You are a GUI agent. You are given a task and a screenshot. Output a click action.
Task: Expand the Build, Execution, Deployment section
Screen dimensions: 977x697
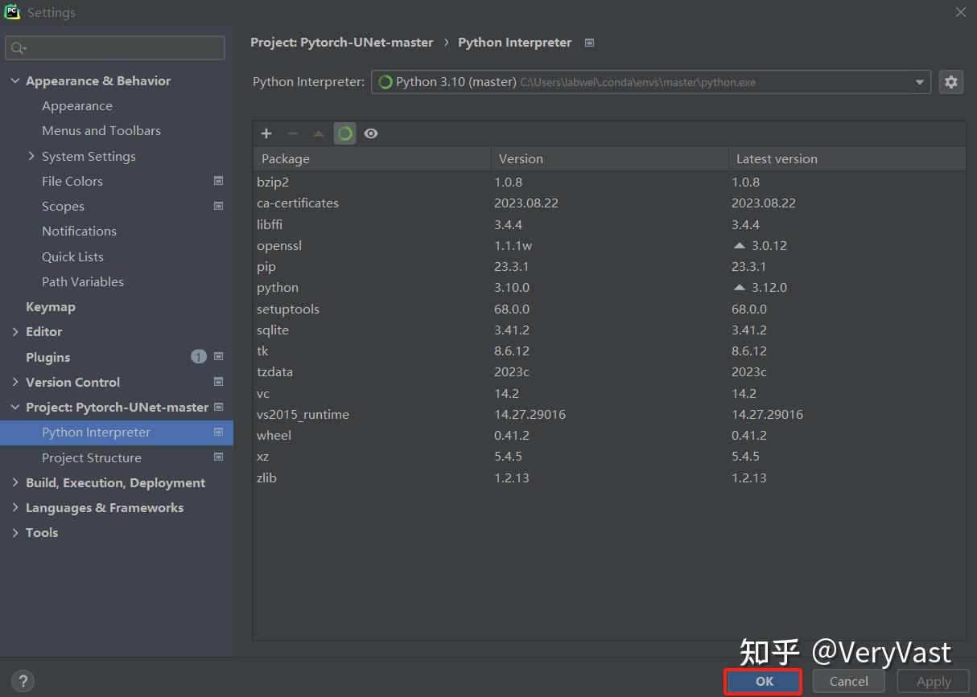(x=14, y=482)
